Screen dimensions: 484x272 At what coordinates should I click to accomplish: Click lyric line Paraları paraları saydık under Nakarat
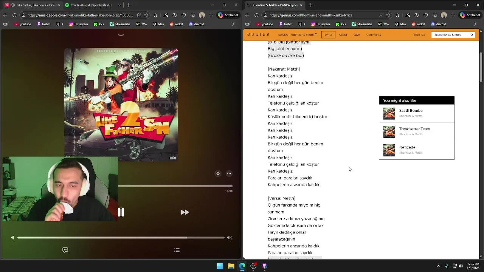290,178
